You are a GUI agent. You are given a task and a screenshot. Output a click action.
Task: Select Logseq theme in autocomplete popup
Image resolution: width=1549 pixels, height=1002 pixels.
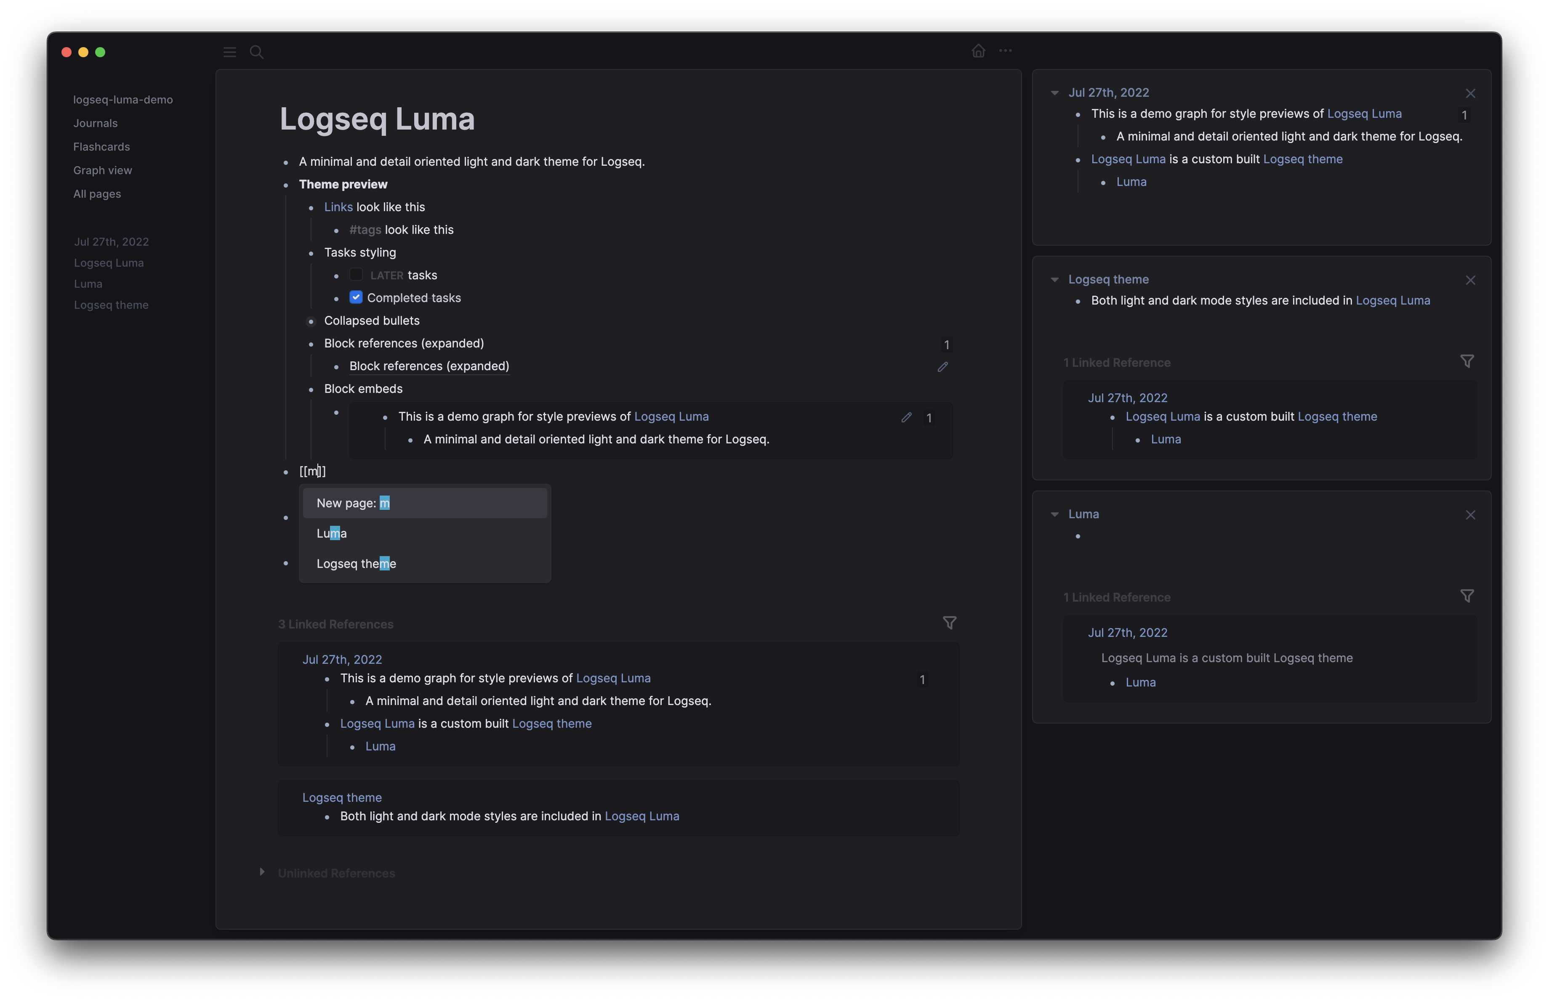[x=424, y=564]
